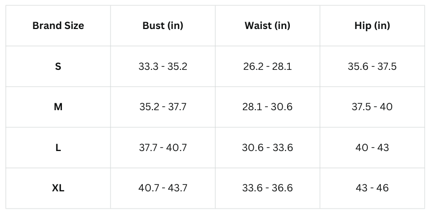The image size is (431, 215).
Task: Select the Bust (in) header cell
Action: (163, 26)
